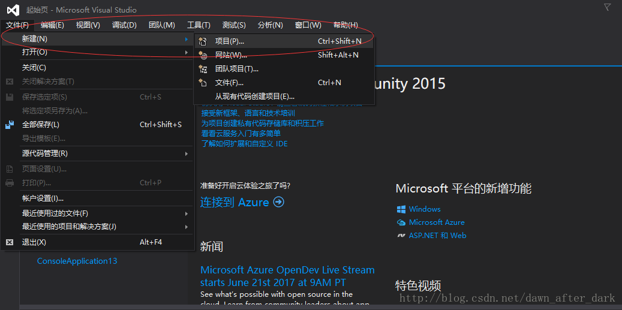The height and width of the screenshot is (310, 622).
Task: Click the feedback funnel icon in title bar
Action: tap(608, 7)
